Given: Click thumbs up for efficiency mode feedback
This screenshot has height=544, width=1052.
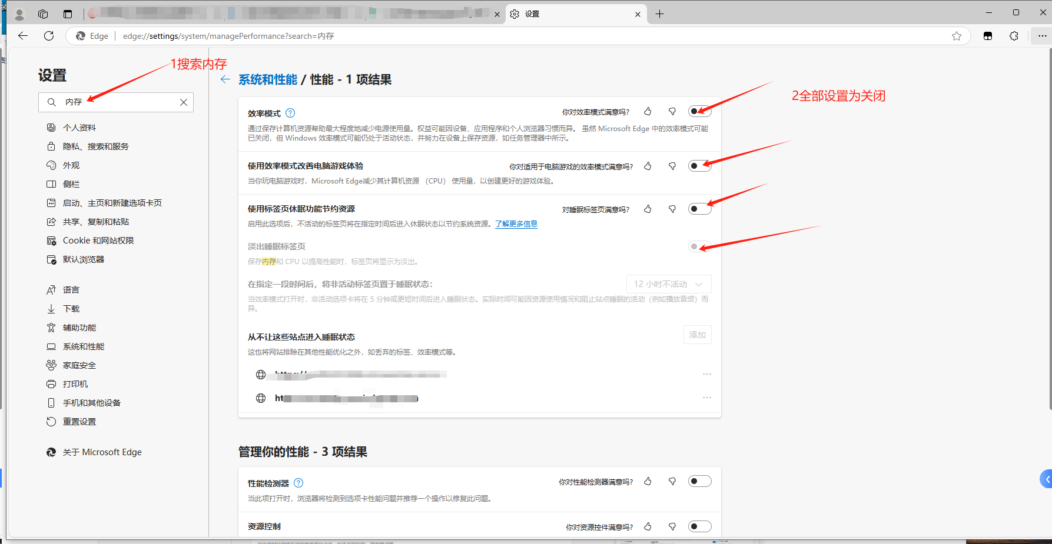Looking at the screenshot, I should pyautogui.click(x=648, y=111).
